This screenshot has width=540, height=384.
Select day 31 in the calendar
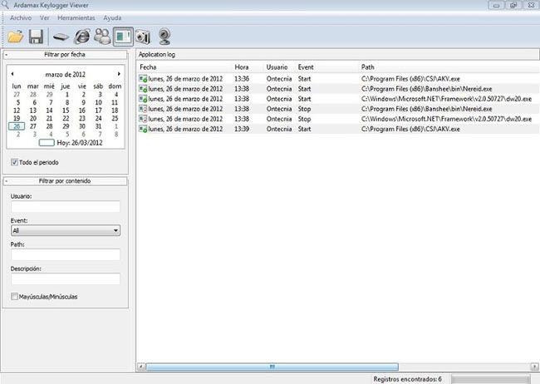pos(99,126)
